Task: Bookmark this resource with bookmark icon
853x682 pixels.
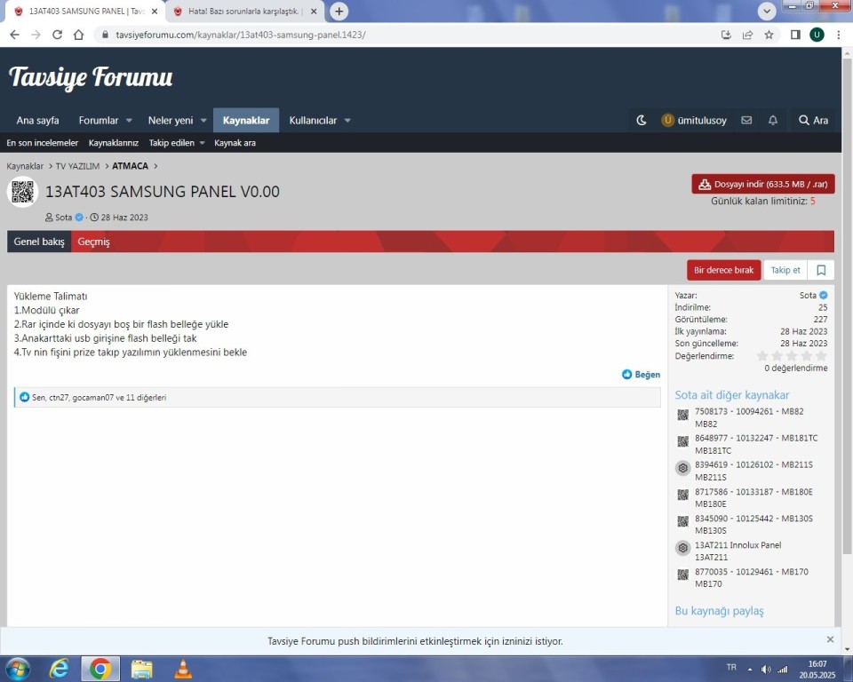Action: pyautogui.click(x=821, y=270)
